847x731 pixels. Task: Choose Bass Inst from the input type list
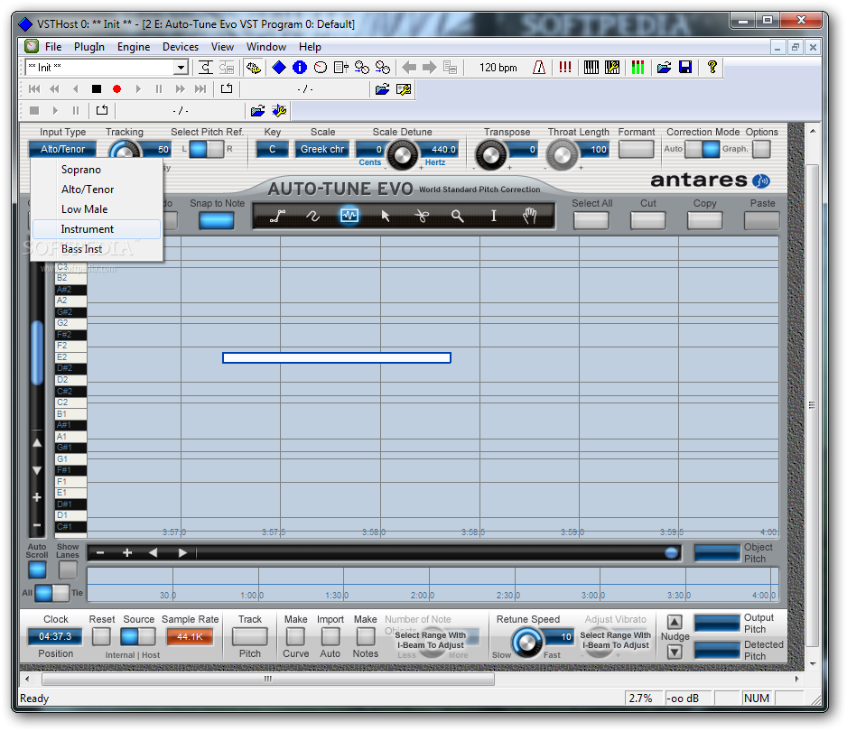(97, 249)
